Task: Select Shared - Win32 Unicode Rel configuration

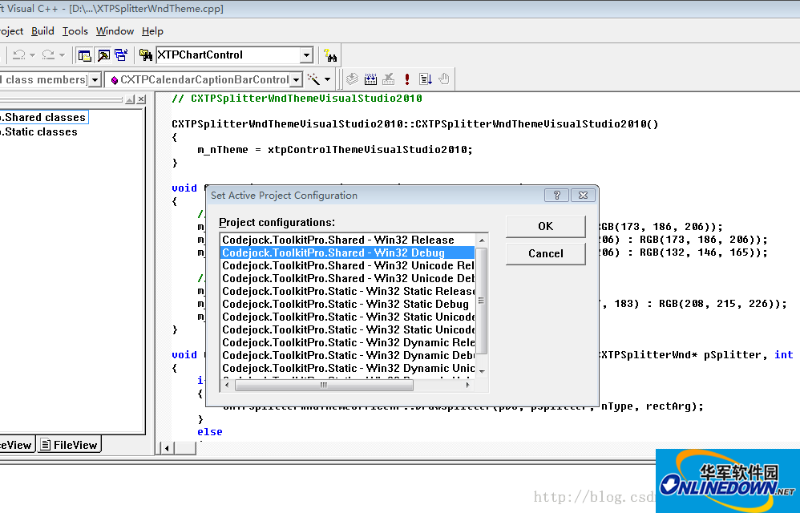Action: point(347,265)
